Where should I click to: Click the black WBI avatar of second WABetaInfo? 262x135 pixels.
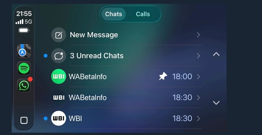pos(59,97)
